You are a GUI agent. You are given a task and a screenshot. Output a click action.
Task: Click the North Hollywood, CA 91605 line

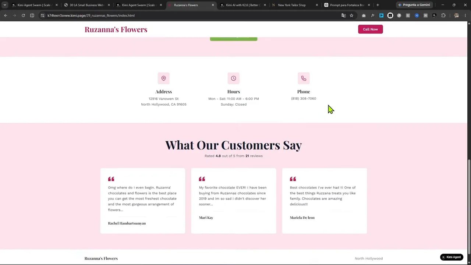164,105
